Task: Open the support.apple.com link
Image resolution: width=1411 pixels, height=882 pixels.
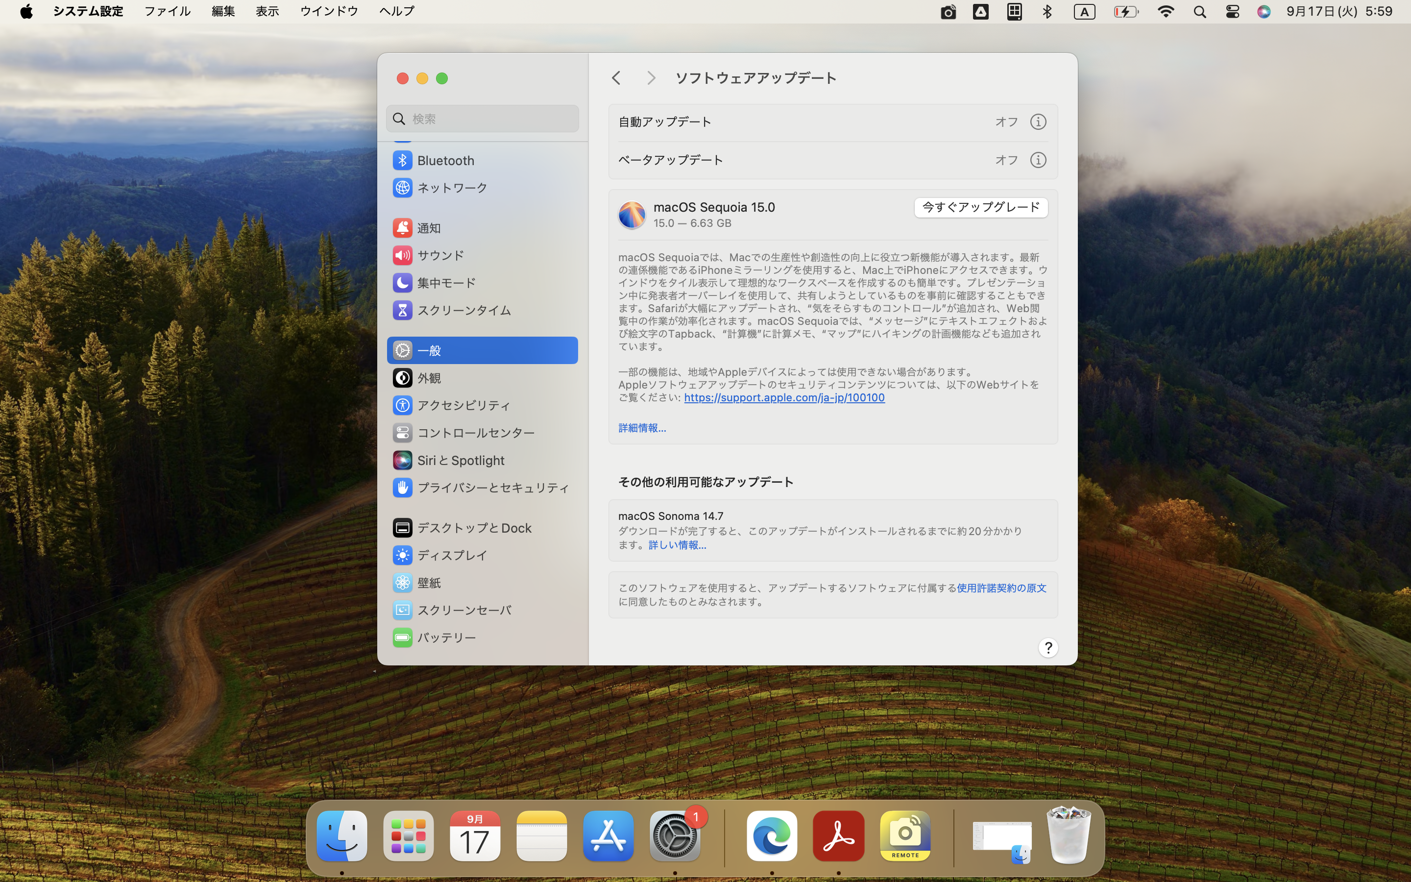Action: tap(783, 397)
